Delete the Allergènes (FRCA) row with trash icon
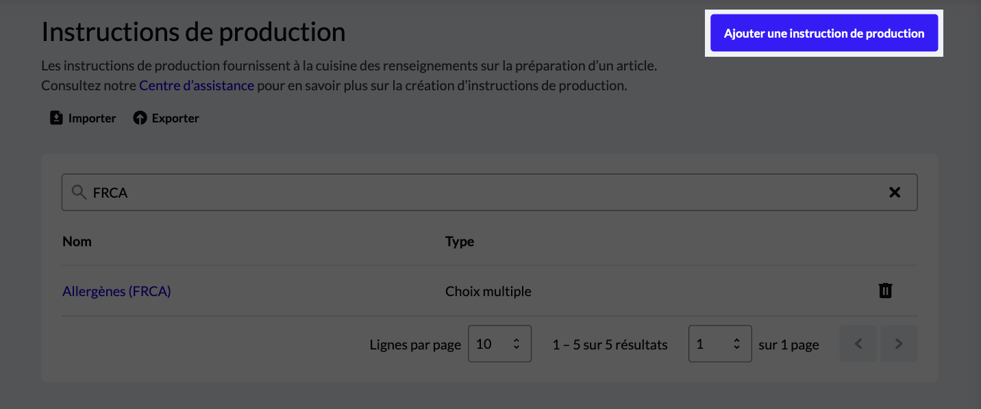The height and width of the screenshot is (409, 981). tap(885, 291)
